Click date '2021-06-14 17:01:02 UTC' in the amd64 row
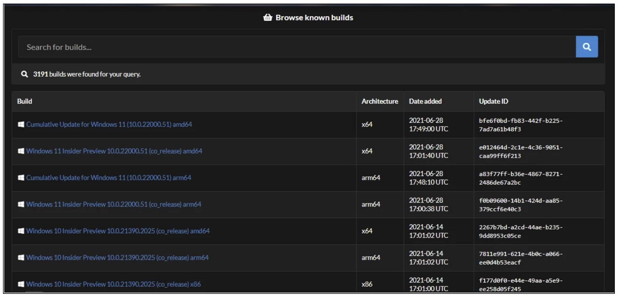The image size is (619, 298). (429, 231)
